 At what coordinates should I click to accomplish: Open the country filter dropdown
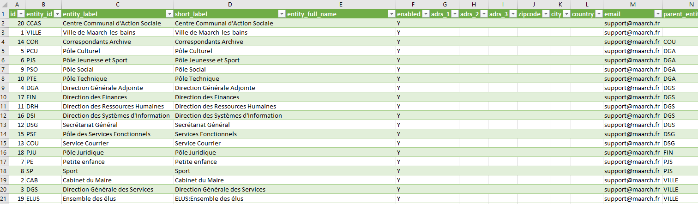[x=598, y=14]
